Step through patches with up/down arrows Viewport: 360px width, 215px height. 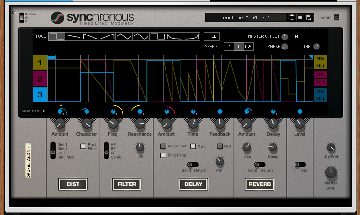tap(292, 17)
